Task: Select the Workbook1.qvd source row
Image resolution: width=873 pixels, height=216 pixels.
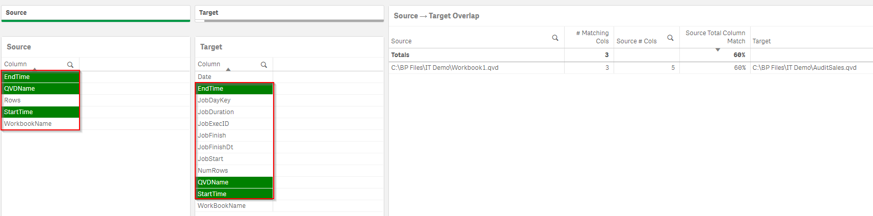Action: (x=477, y=68)
